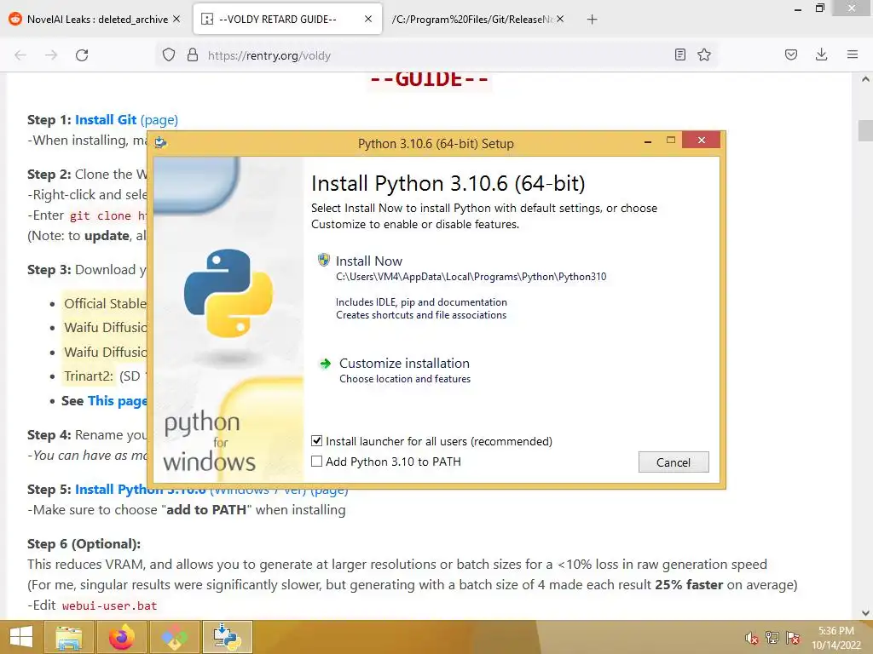Open the Firefox hamburger menu
This screenshot has height=654, width=873.
point(853,54)
